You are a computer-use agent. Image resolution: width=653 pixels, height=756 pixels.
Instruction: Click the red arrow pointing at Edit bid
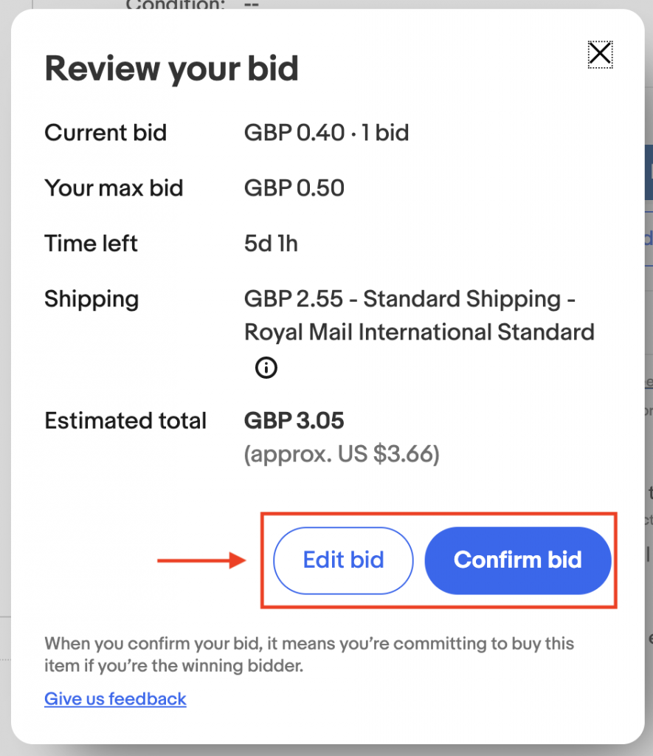click(x=201, y=560)
